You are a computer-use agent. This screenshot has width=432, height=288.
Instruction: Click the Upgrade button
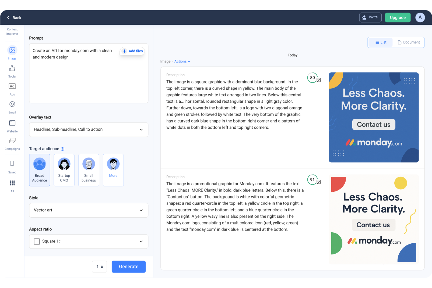[398, 18]
